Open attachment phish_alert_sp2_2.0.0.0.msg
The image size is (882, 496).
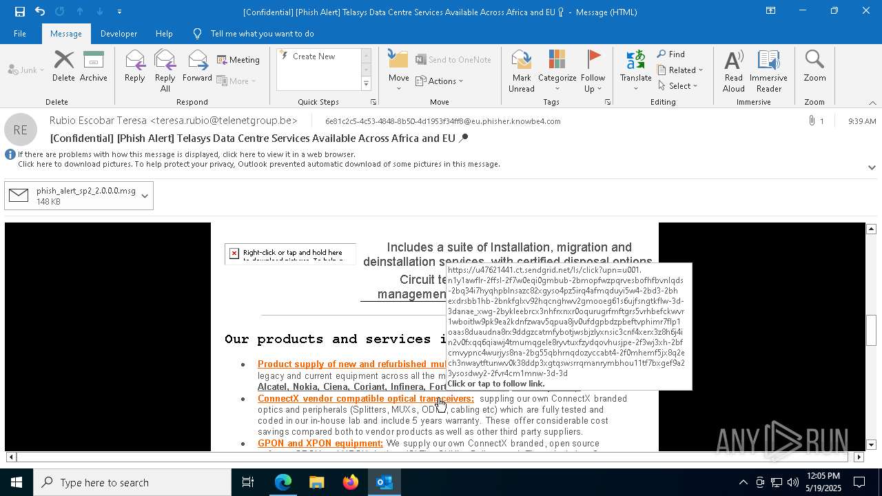tap(72, 196)
